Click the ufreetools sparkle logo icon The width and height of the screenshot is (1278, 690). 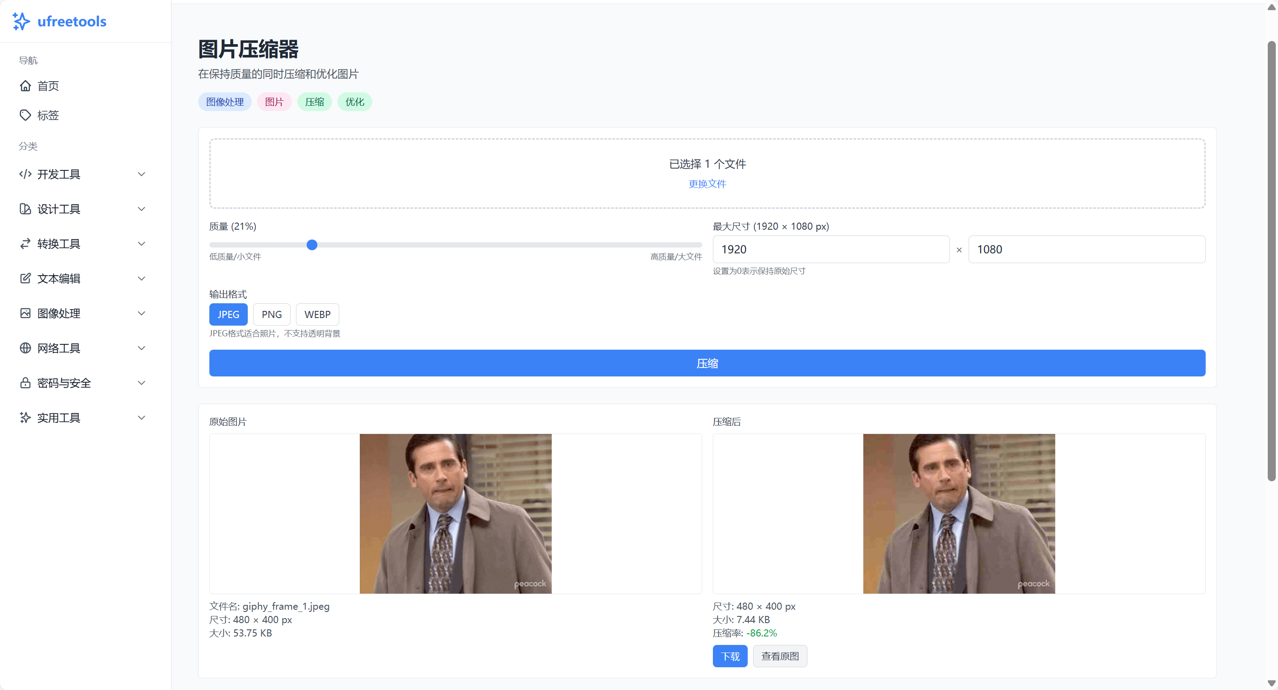(x=21, y=21)
